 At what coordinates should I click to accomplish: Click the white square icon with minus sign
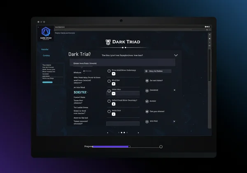(114, 94)
